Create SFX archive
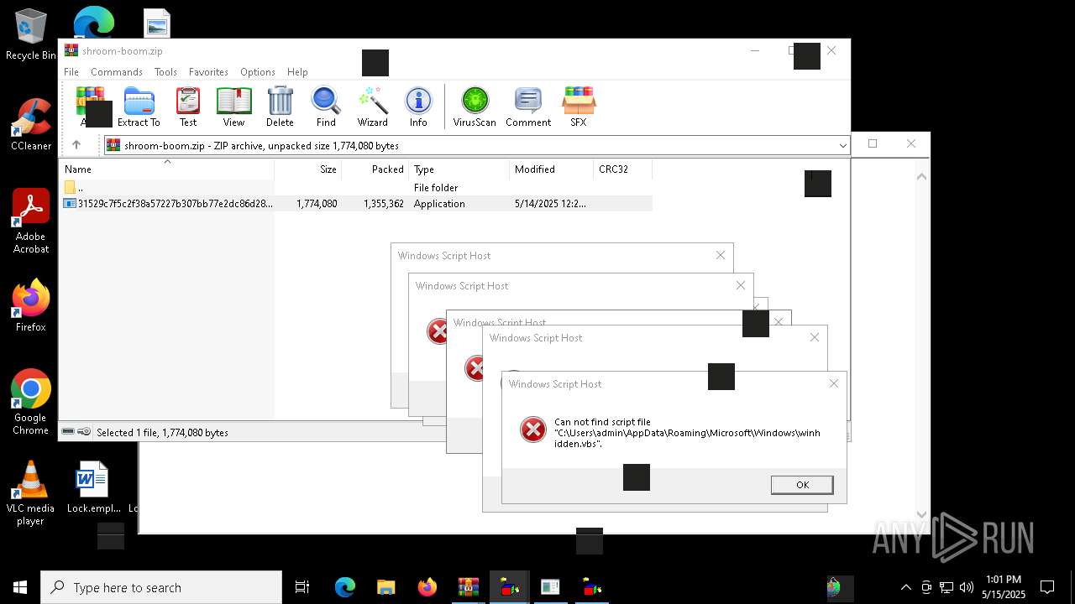Image resolution: width=1075 pixels, height=604 pixels. click(x=578, y=107)
